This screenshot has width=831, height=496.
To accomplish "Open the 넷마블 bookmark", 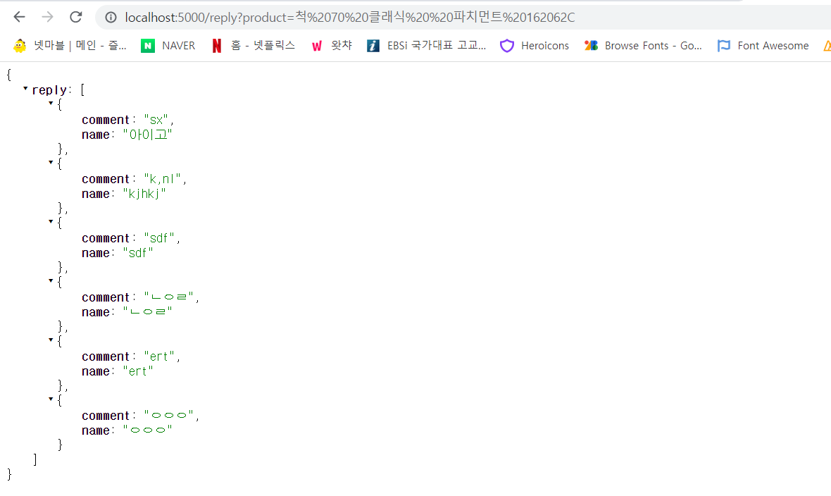I will coord(70,46).
